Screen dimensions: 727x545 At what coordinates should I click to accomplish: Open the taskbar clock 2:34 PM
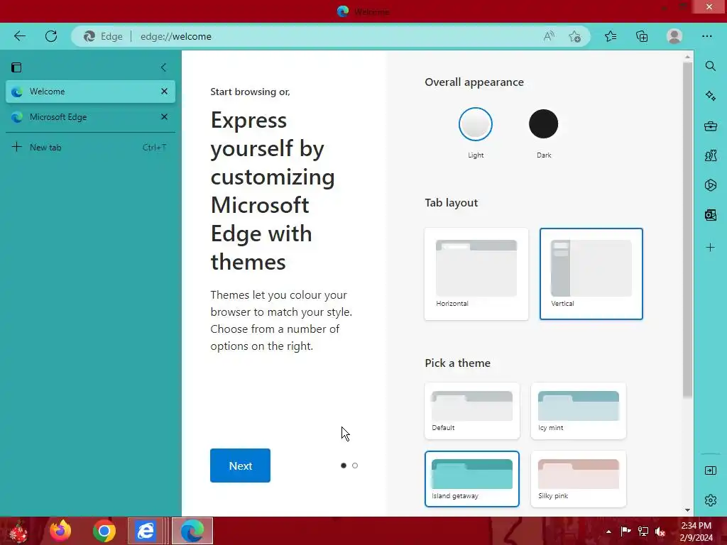click(x=696, y=532)
